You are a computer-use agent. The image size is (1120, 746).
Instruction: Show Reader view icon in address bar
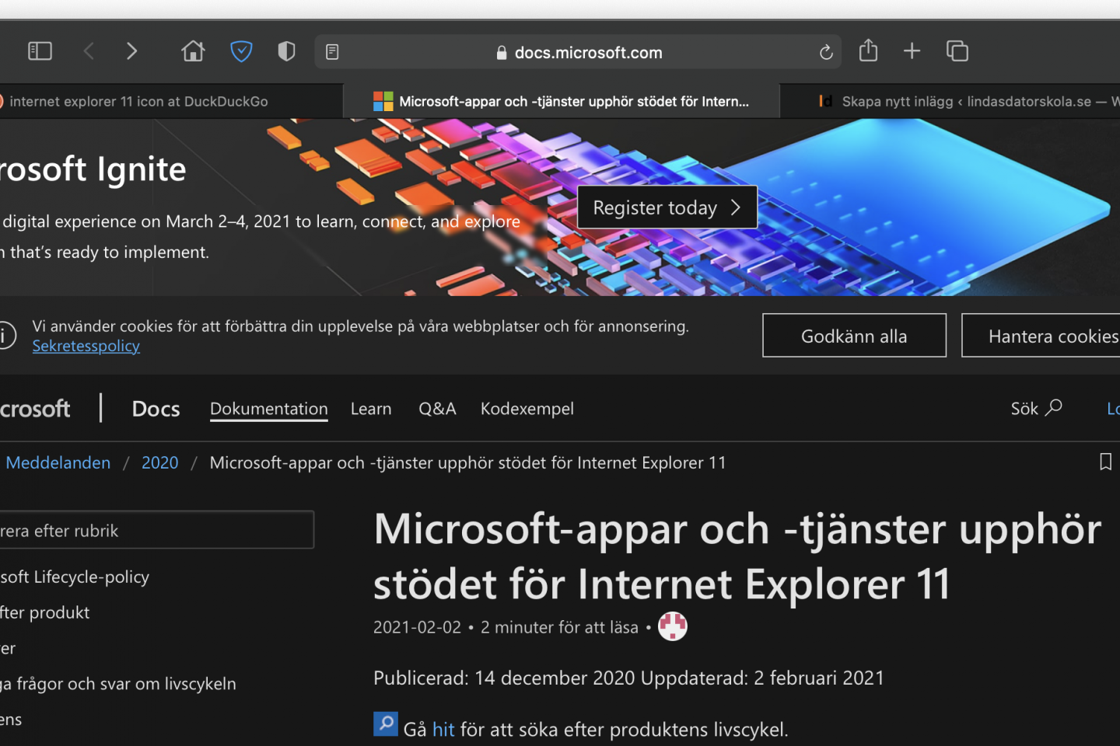332,52
